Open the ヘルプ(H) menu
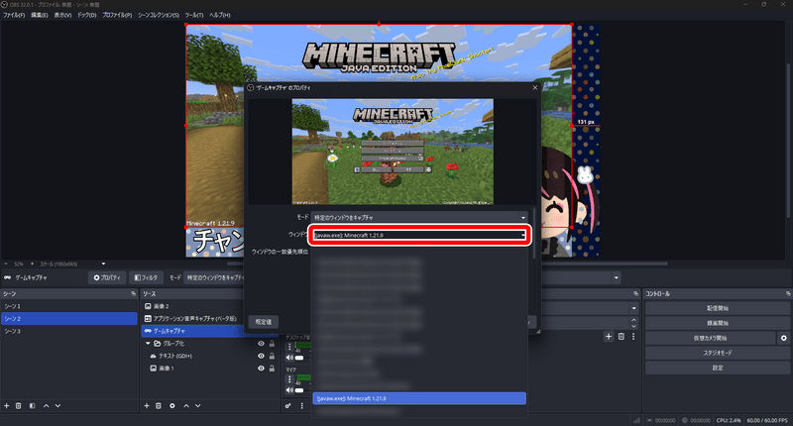The image size is (793, 426). click(x=220, y=15)
